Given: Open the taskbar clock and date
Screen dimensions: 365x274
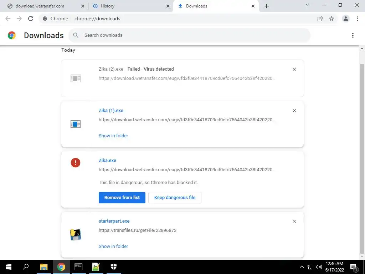Looking at the screenshot, I should pos(334,267).
